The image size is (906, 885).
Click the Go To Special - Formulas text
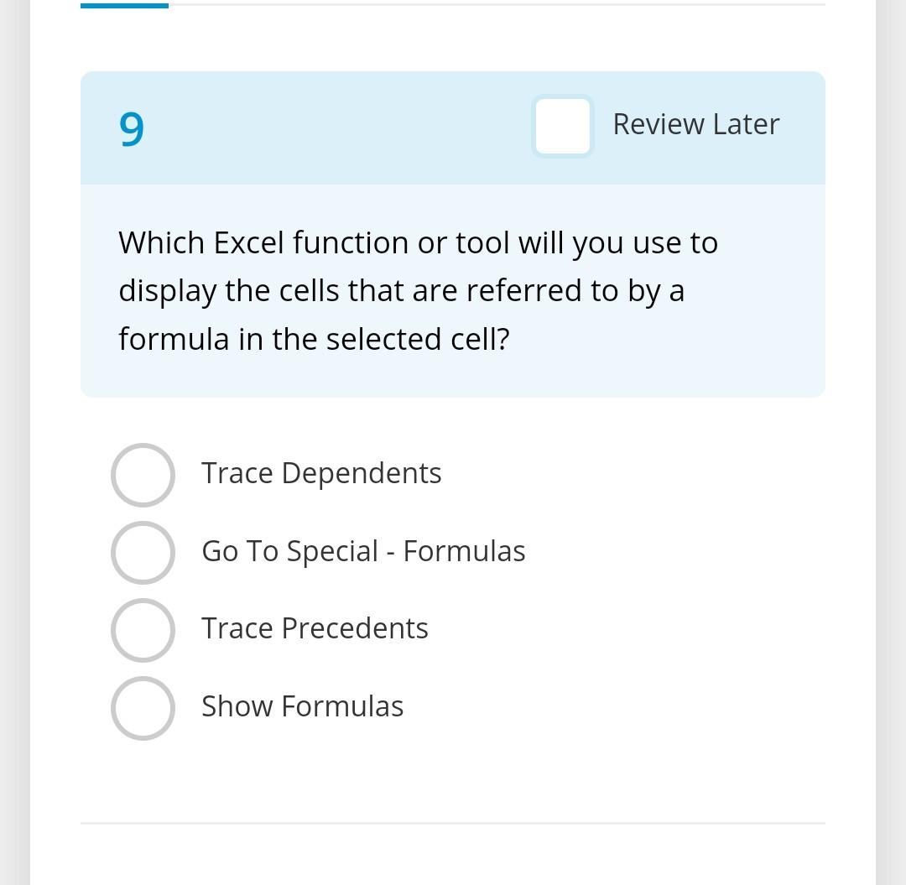coord(363,551)
